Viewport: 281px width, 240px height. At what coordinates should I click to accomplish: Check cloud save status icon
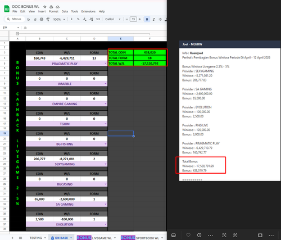pos(58,7)
